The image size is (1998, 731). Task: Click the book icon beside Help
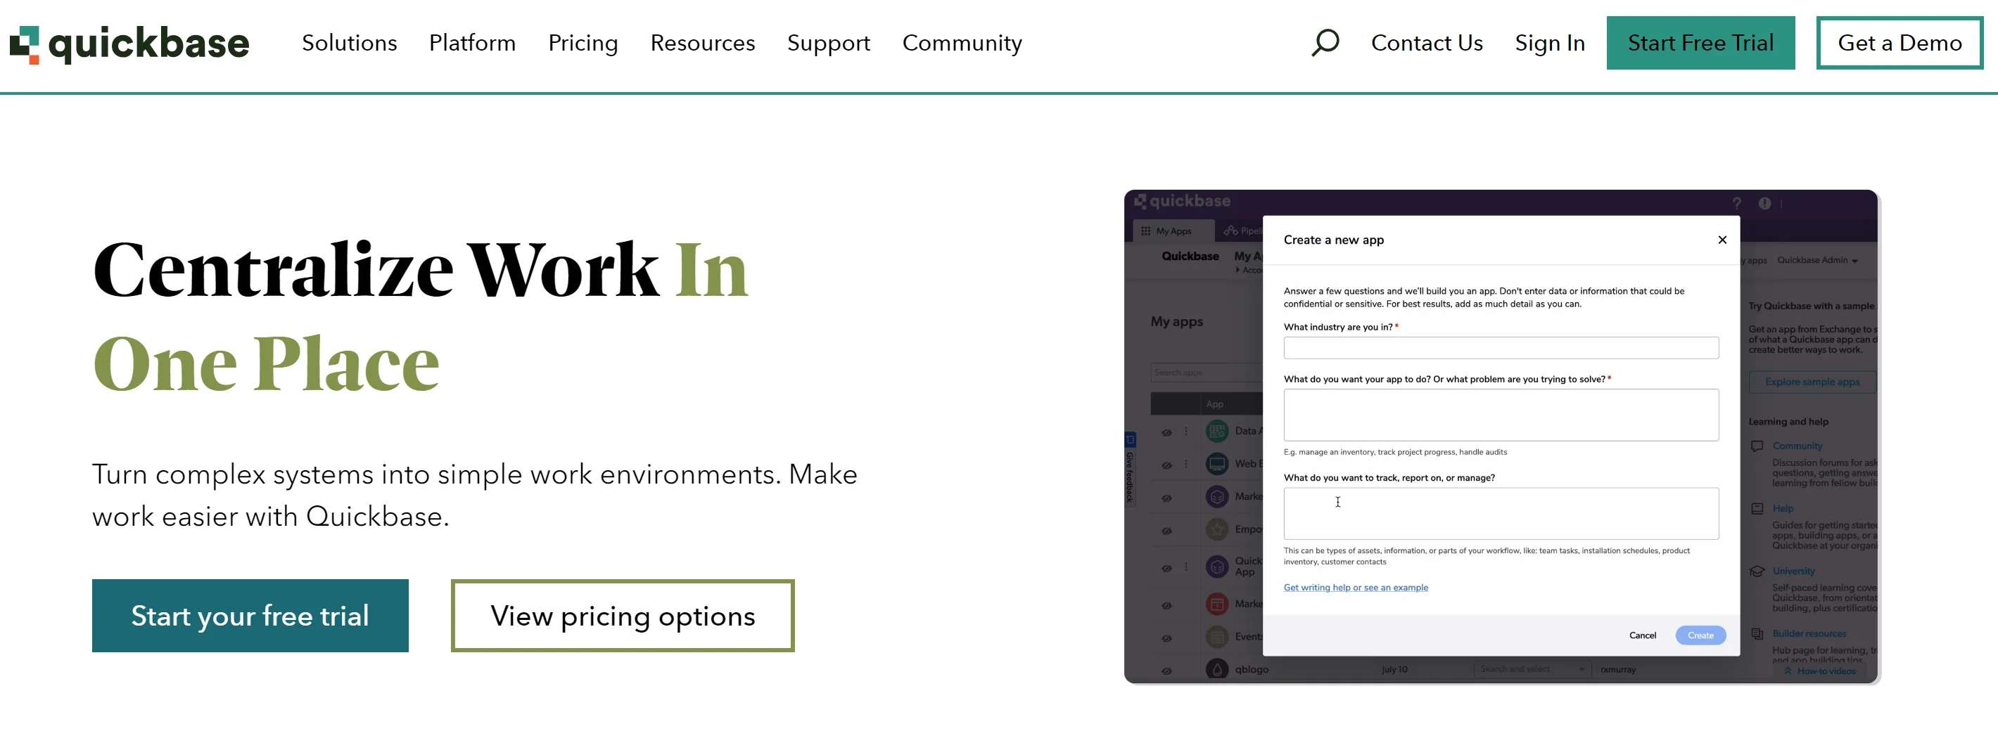(x=1757, y=508)
